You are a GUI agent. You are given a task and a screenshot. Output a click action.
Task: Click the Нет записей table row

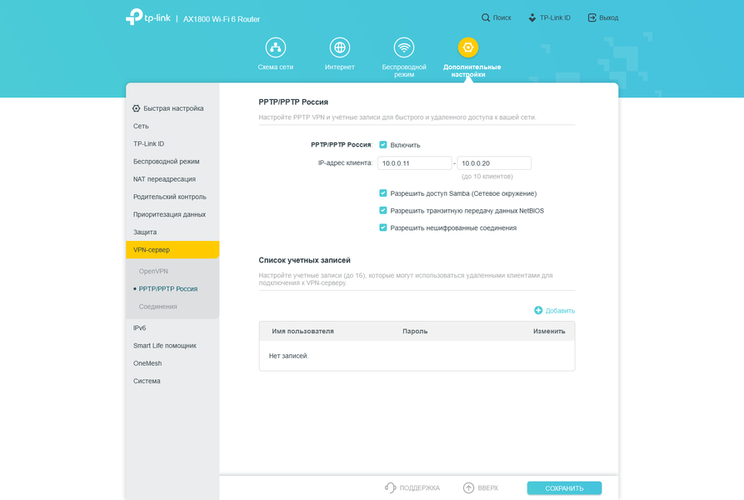pyautogui.click(x=417, y=356)
